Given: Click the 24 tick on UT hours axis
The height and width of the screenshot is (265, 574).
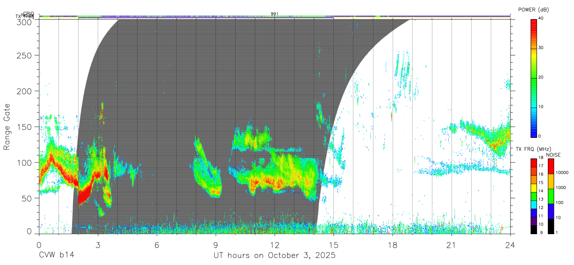Looking at the screenshot, I should (510, 244).
